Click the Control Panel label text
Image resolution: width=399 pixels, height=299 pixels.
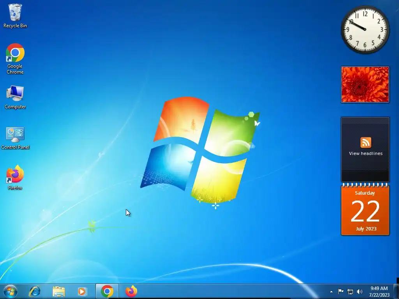[x=15, y=147]
